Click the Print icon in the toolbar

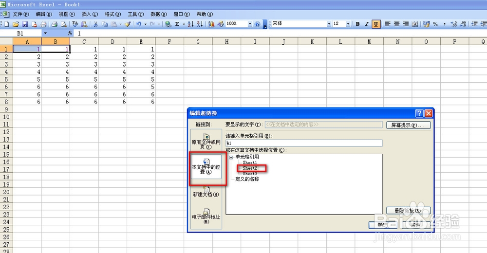click(55, 24)
